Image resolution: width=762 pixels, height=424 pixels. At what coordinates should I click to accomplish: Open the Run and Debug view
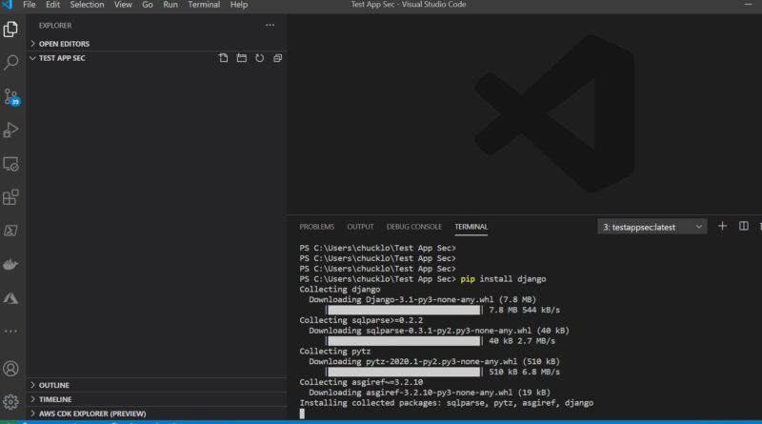tap(10, 130)
